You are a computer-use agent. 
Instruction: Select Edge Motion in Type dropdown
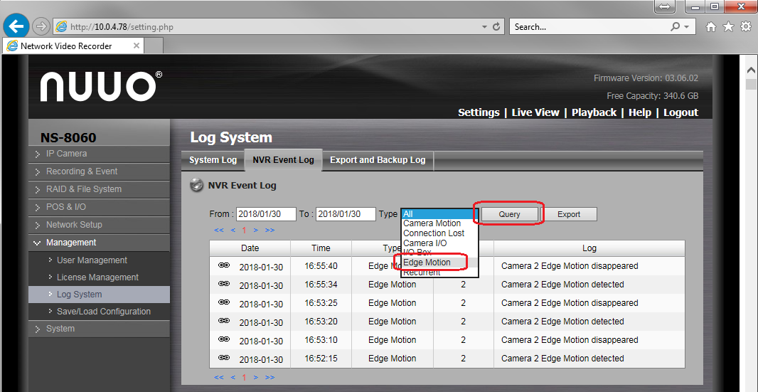coord(427,263)
